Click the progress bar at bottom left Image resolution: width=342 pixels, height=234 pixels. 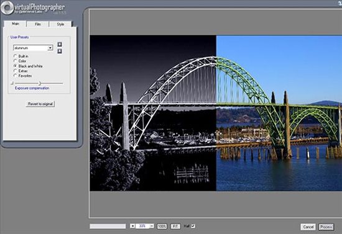[108, 227]
